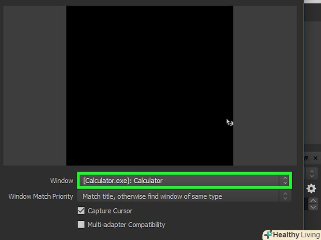Click the down arrow below the gear icon
Image resolution: width=321 pixels, height=240 pixels.
[x=313, y=207]
